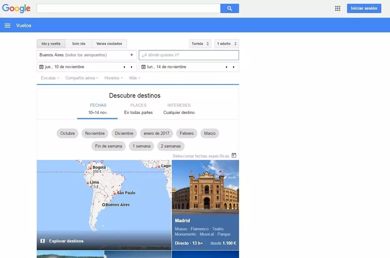Image resolution: width=390 pixels, height=258 pixels.
Task: Move the return date back one day
Action: tap(226, 67)
